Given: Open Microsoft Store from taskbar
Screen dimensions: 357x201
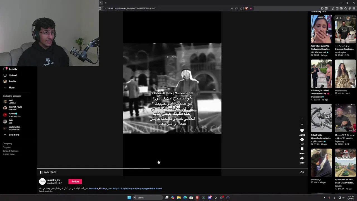Looking at the screenshot, I should pos(191,198).
